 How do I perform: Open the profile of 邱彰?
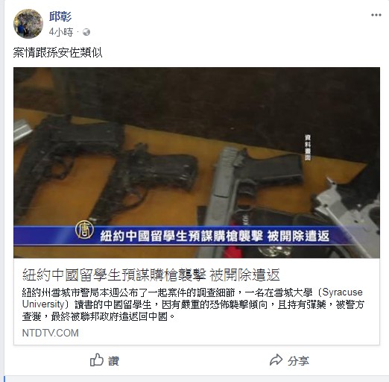[x=60, y=16]
